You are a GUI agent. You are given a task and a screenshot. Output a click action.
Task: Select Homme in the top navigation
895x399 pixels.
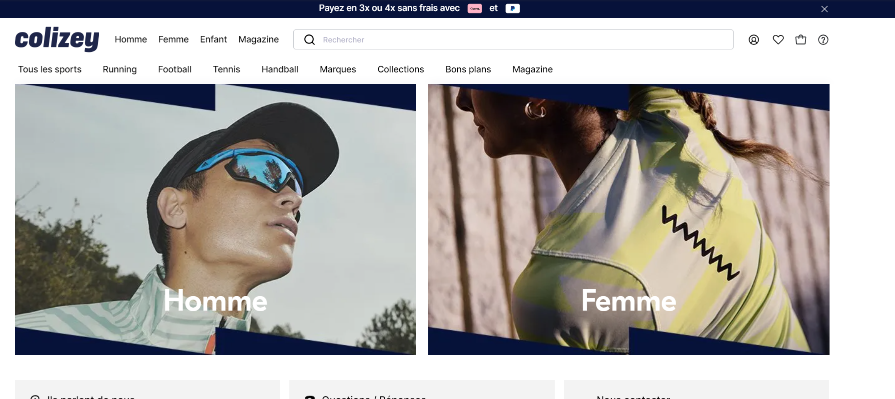[131, 39]
